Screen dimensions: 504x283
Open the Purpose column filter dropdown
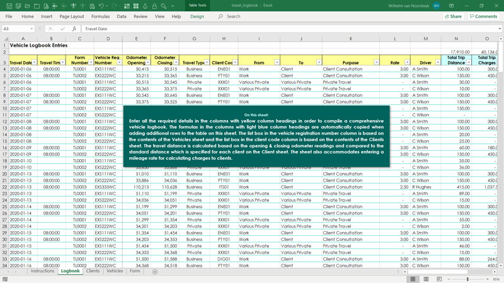(376, 62)
